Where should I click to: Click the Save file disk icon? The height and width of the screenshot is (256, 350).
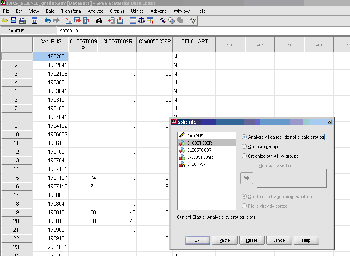click(13, 20)
